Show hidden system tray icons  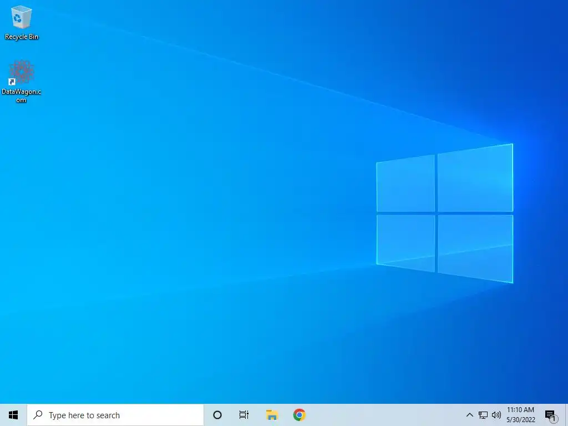point(469,415)
